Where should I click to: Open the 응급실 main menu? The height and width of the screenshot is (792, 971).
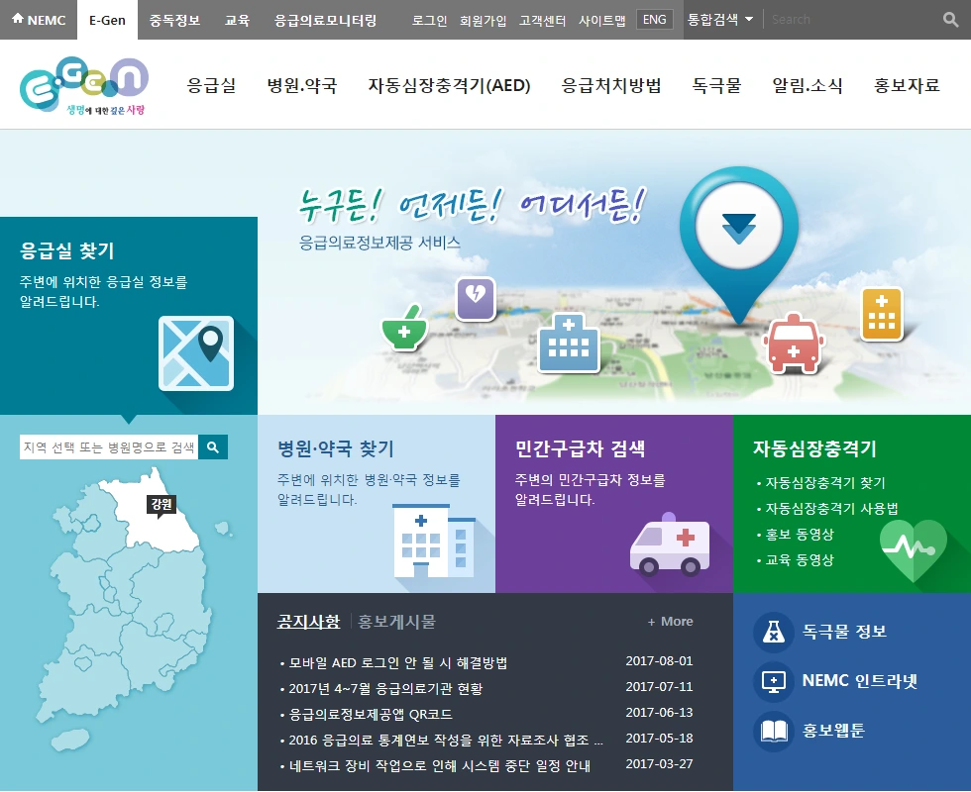point(212,85)
